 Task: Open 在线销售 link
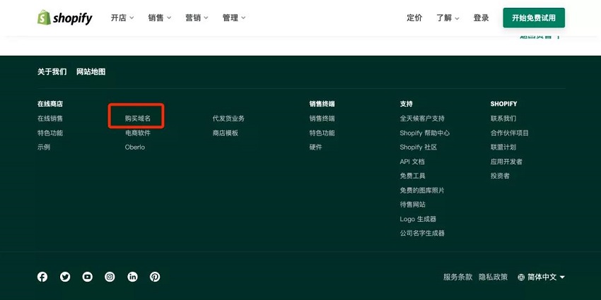tap(50, 119)
